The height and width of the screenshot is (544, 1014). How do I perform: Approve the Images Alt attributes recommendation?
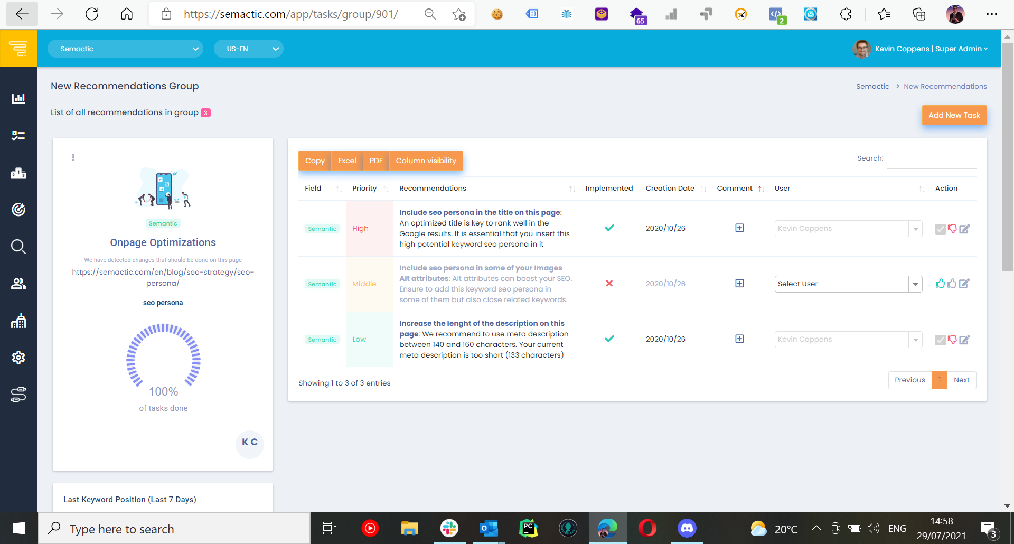pyautogui.click(x=941, y=284)
